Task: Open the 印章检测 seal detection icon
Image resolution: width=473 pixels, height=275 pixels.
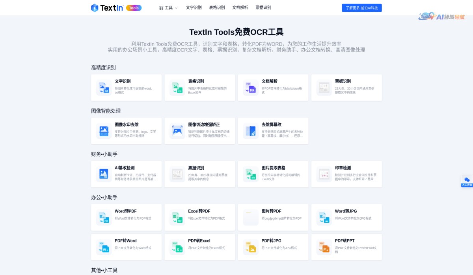Action: [x=324, y=174]
